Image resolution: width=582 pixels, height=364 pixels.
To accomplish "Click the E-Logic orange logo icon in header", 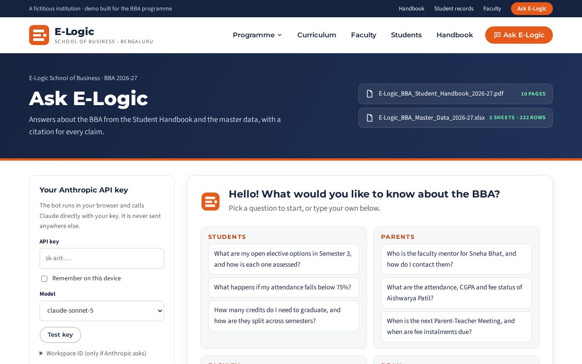I will (x=39, y=35).
